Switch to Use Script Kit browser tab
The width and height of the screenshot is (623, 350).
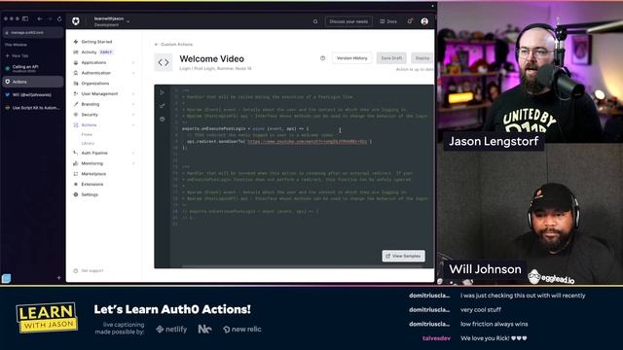[32, 108]
